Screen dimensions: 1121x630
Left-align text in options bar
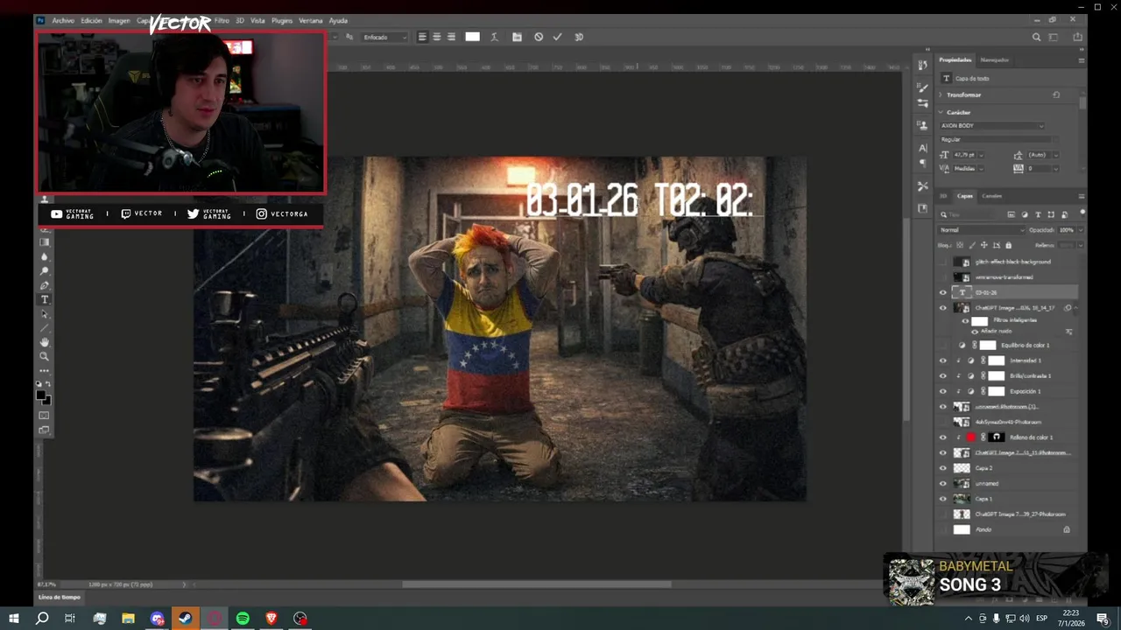coord(422,37)
